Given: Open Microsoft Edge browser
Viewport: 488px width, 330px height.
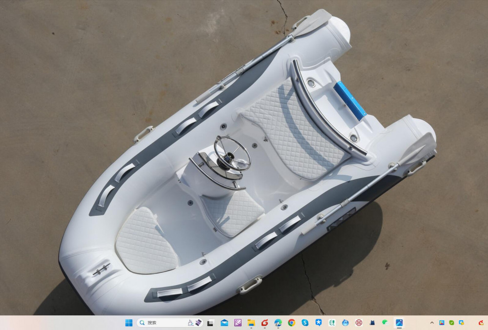Looking at the screenshot, I should (x=278, y=323).
